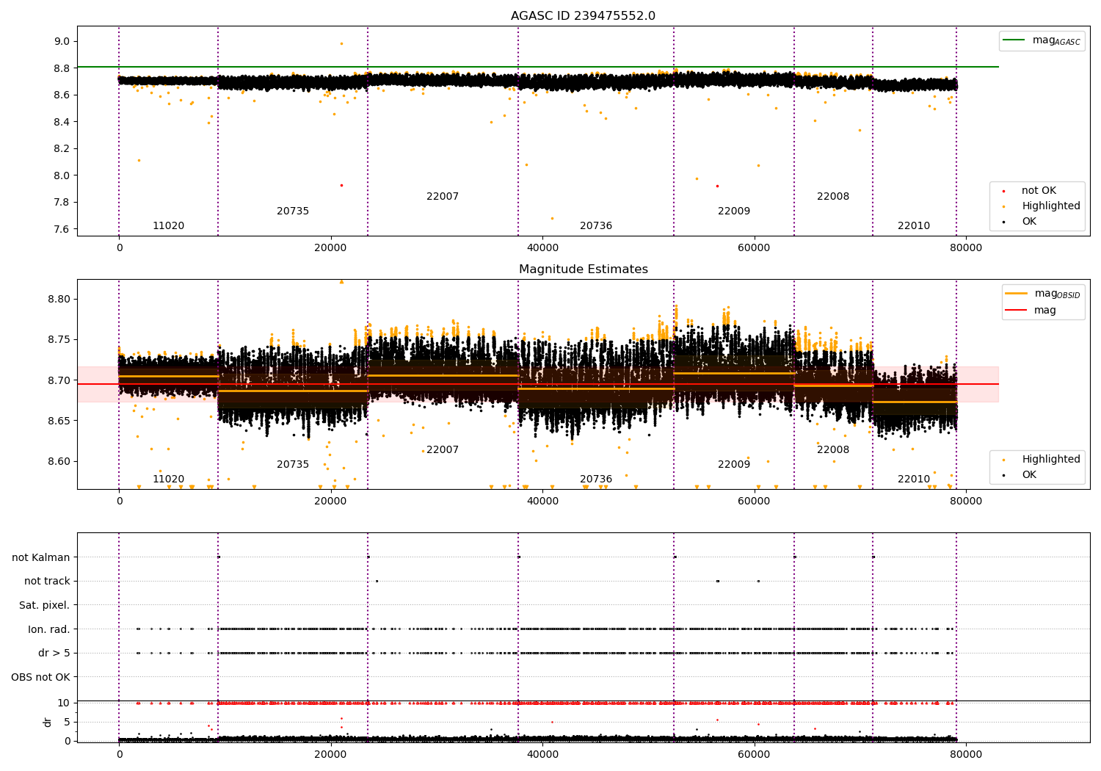Click the '7.8' y-axis tick label
The width and height of the screenshot is (1101, 771).
pos(62,203)
